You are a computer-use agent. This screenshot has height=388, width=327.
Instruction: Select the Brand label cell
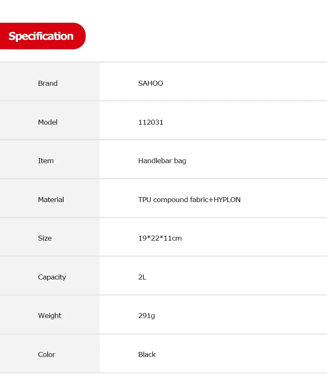point(50,82)
